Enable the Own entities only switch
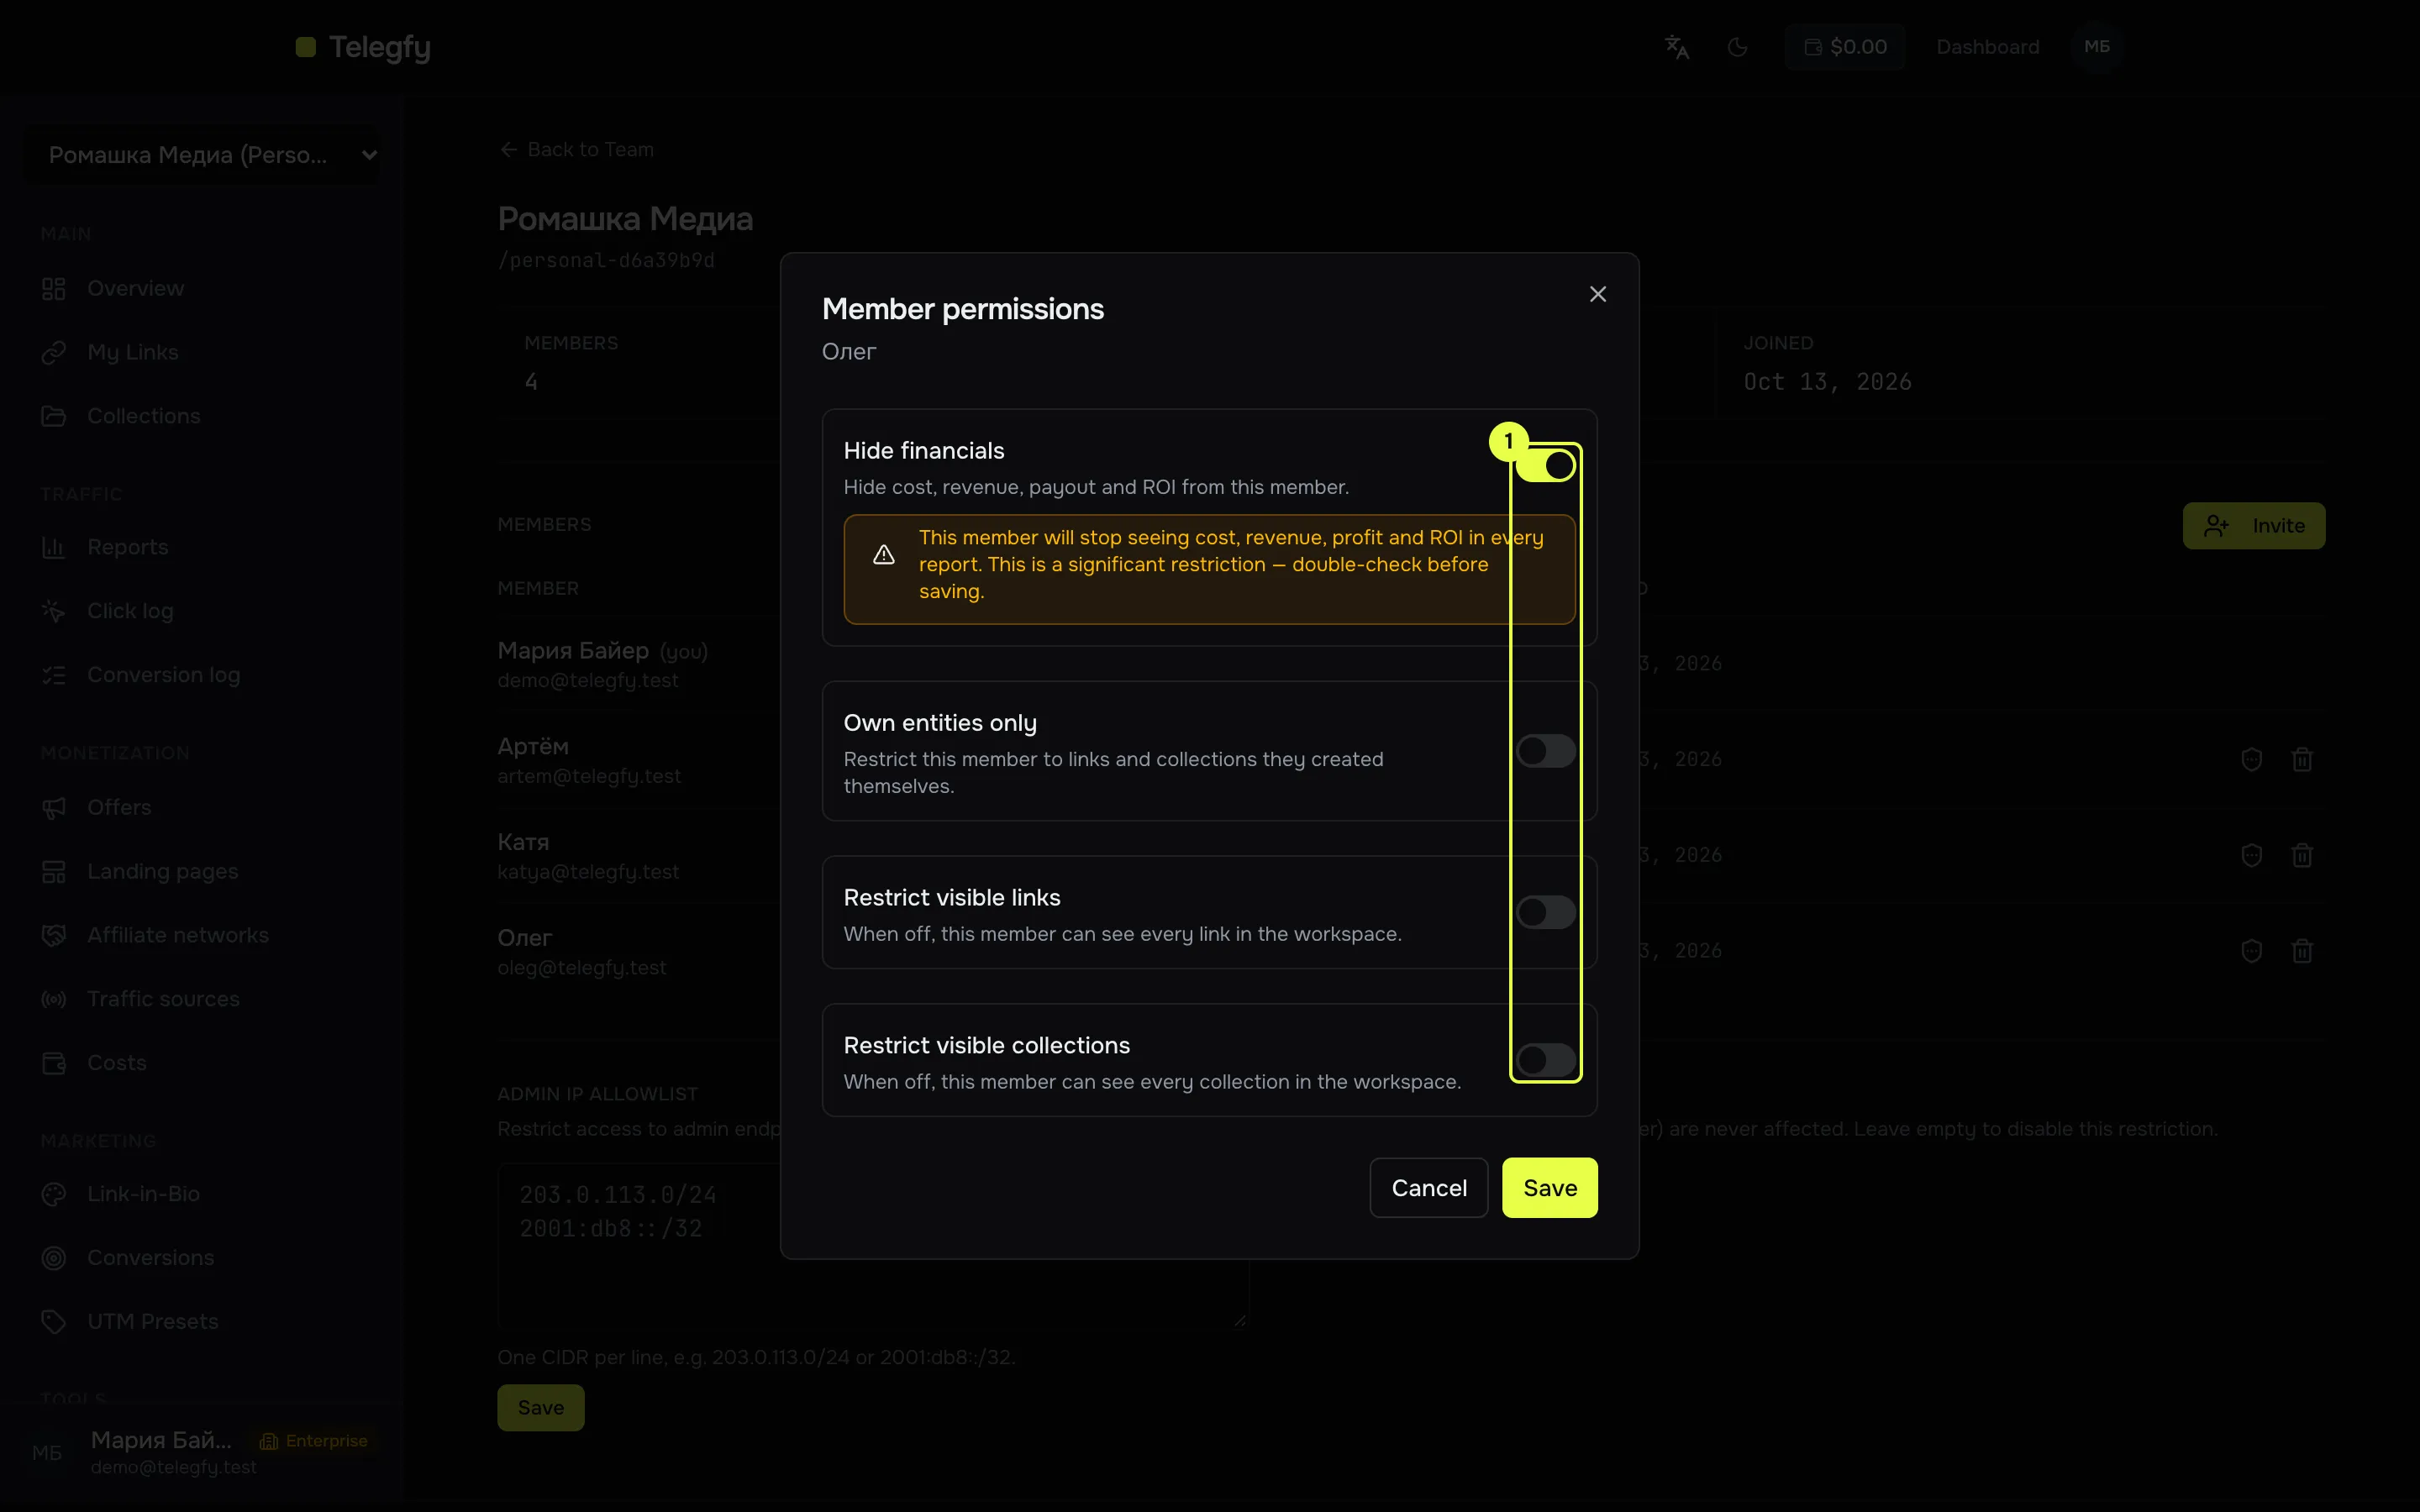Image resolution: width=2420 pixels, height=1512 pixels. click(x=1546, y=751)
